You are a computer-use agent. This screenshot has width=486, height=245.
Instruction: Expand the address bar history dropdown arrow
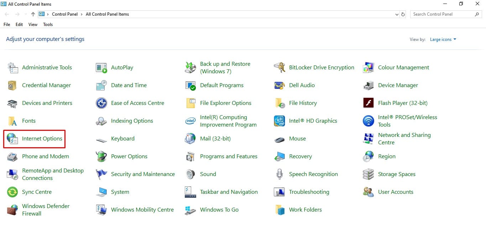click(397, 15)
